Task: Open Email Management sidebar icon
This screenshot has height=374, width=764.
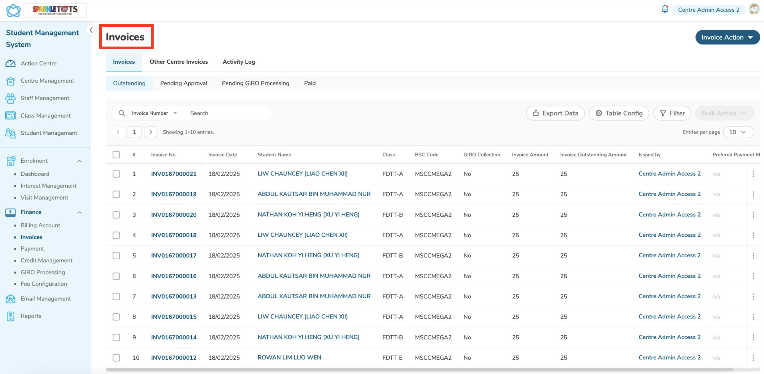Action: point(10,299)
